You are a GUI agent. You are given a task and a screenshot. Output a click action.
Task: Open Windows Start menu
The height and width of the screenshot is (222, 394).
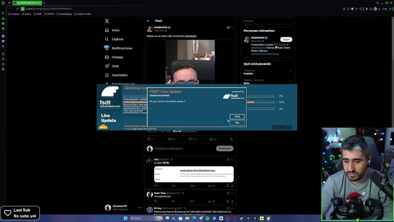[126, 218]
